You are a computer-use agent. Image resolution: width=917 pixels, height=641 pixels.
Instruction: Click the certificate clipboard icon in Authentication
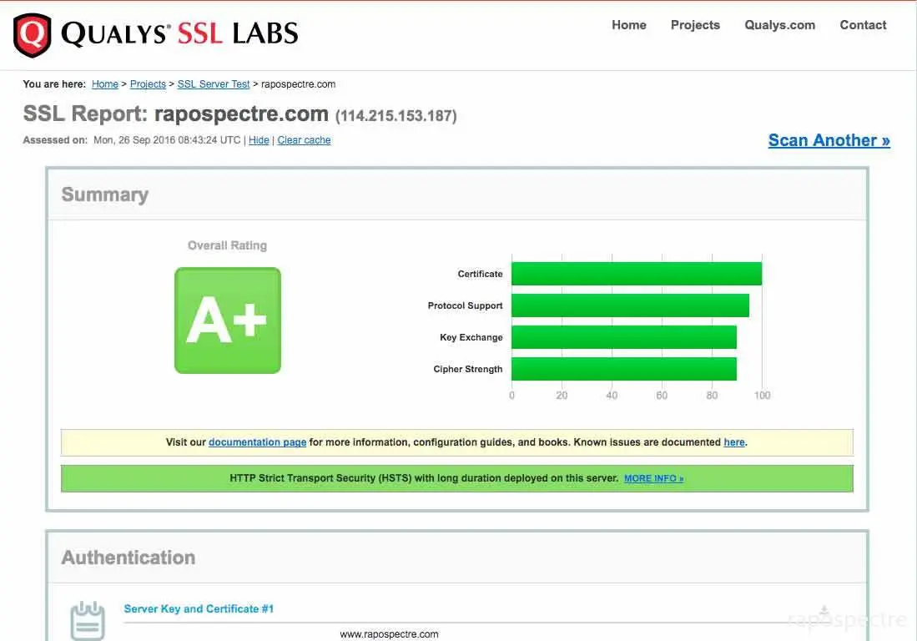pos(88,621)
